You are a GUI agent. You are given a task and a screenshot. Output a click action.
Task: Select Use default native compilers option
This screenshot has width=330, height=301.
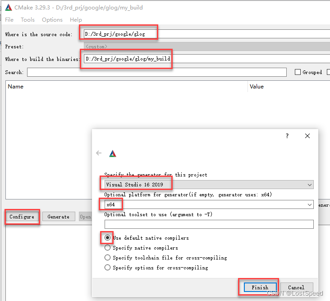(x=107, y=238)
